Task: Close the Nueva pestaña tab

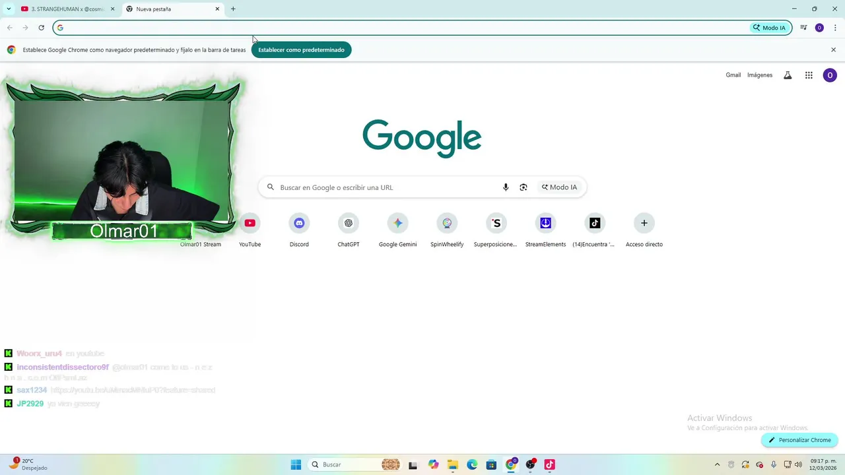Action: click(x=217, y=9)
